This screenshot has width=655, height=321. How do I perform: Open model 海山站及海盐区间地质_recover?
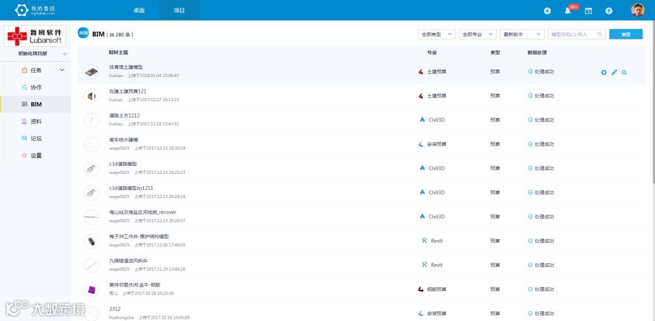click(143, 212)
